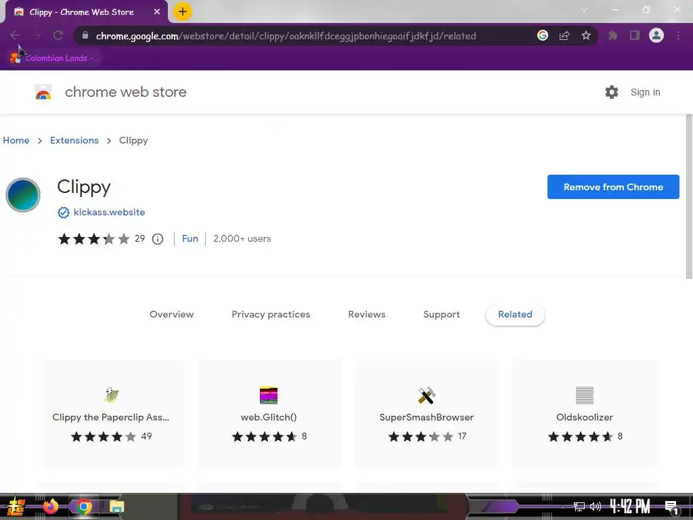Open Chrome three-dot menu

click(x=678, y=35)
